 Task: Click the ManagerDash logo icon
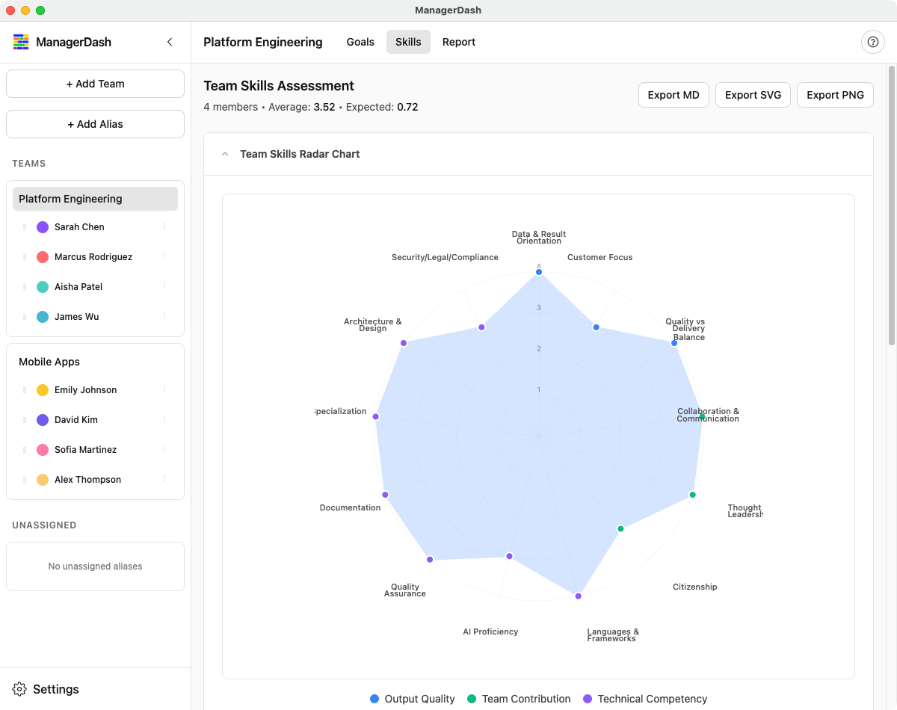point(21,42)
